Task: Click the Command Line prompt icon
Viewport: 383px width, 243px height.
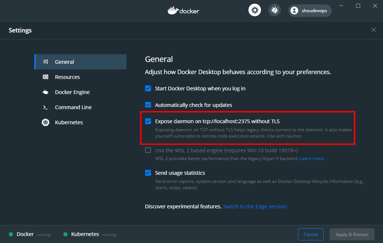Action: (45, 107)
